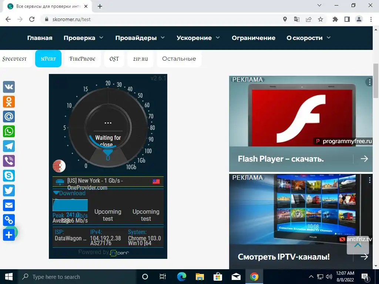Share via Viber icon
Viewport: 379px width, 284px height.
pos(9,161)
